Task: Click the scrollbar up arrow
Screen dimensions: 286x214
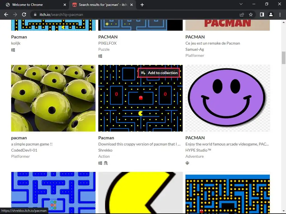Action: 283,22
